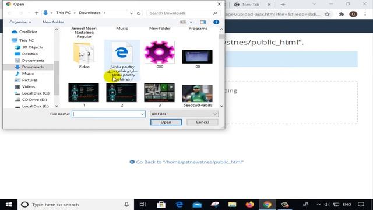Image resolution: width=373 pixels, height=210 pixels.
Task: Open the Organize dropdown menu
Action: click(20, 22)
